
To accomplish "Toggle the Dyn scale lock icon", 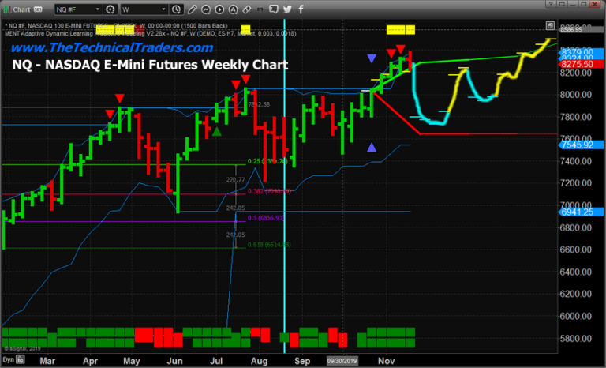I will (20, 359).
